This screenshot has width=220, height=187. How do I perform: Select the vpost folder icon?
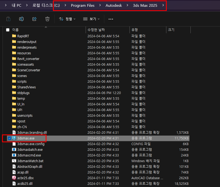[x=14, y=121]
